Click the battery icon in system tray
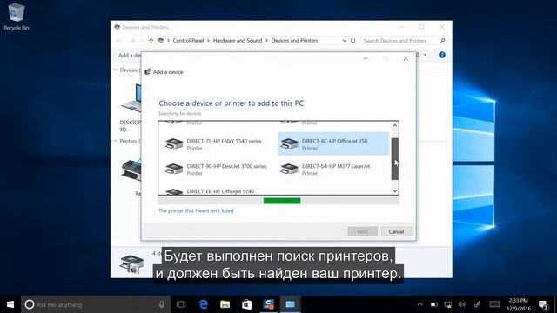557x313 pixels. [x=433, y=304]
